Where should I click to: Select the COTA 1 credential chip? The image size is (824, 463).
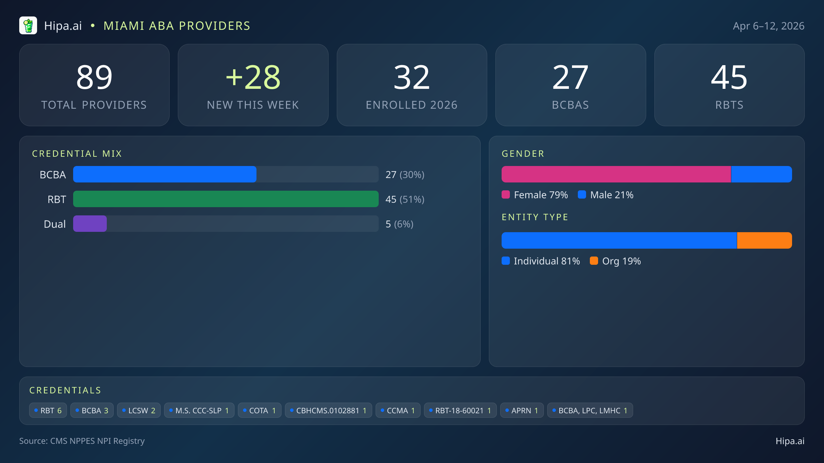[260, 411]
